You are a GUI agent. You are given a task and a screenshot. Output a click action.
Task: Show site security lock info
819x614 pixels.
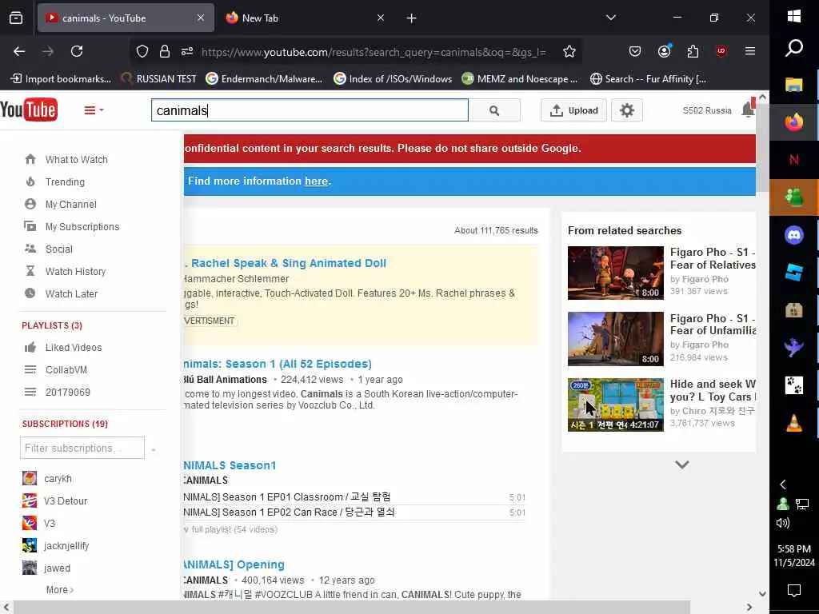[165, 51]
